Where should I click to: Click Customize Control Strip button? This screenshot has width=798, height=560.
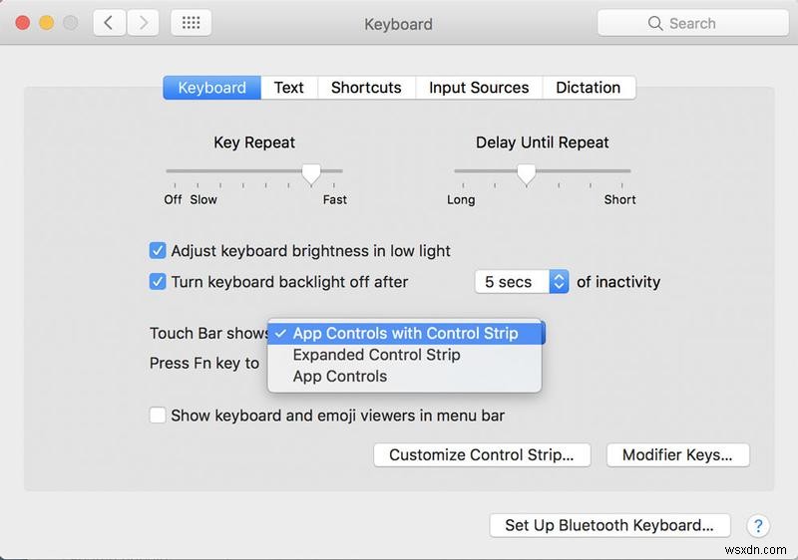coord(482,454)
